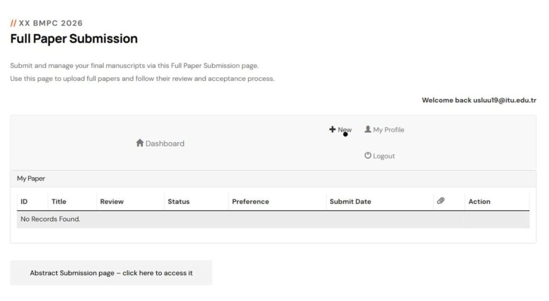Click the ID column header
Screen dimensions: 549x301
click(24, 201)
